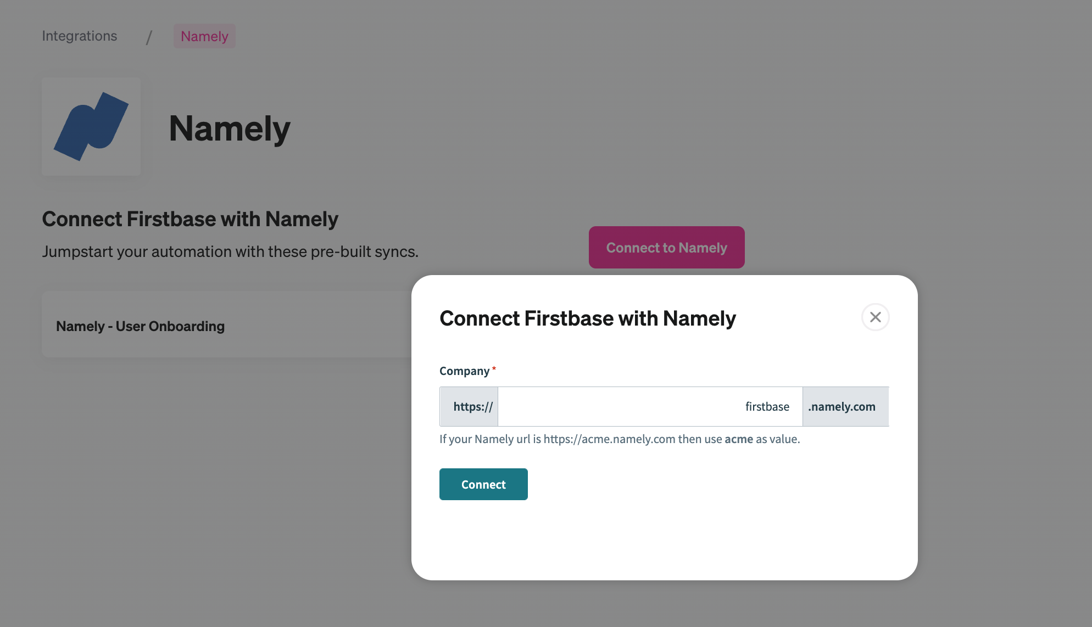The height and width of the screenshot is (627, 1092).
Task: Click the Namely integration logo thumbnail
Action: click(x=91, y=126)
